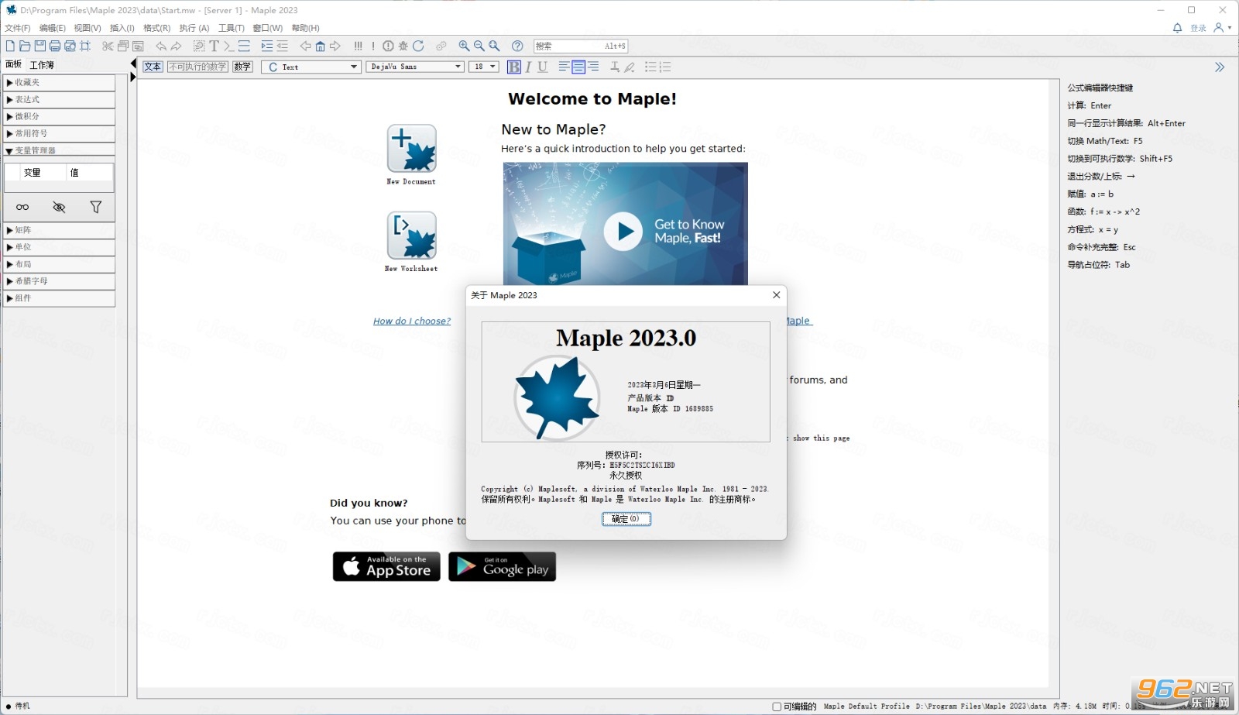Open help using the question mark icon

pyautogui.click(x=517, y=46)
